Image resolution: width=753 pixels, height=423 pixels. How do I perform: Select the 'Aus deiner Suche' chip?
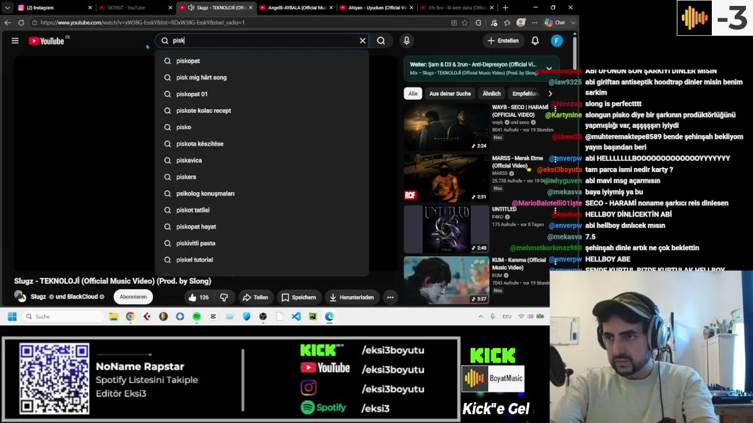coord(450,93)
